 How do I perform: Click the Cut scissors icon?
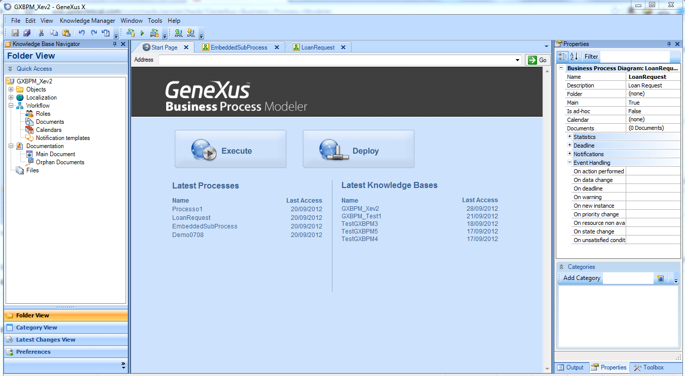pyautogui.click(x=42, y=33)
